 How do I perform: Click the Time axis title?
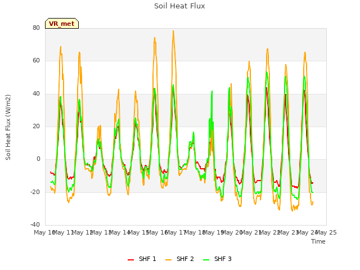[318, 241]
